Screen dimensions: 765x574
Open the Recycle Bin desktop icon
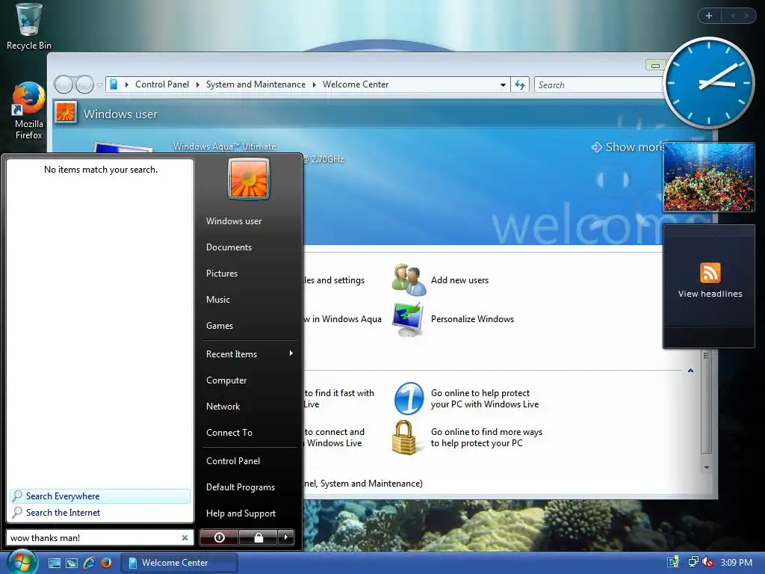28,26
